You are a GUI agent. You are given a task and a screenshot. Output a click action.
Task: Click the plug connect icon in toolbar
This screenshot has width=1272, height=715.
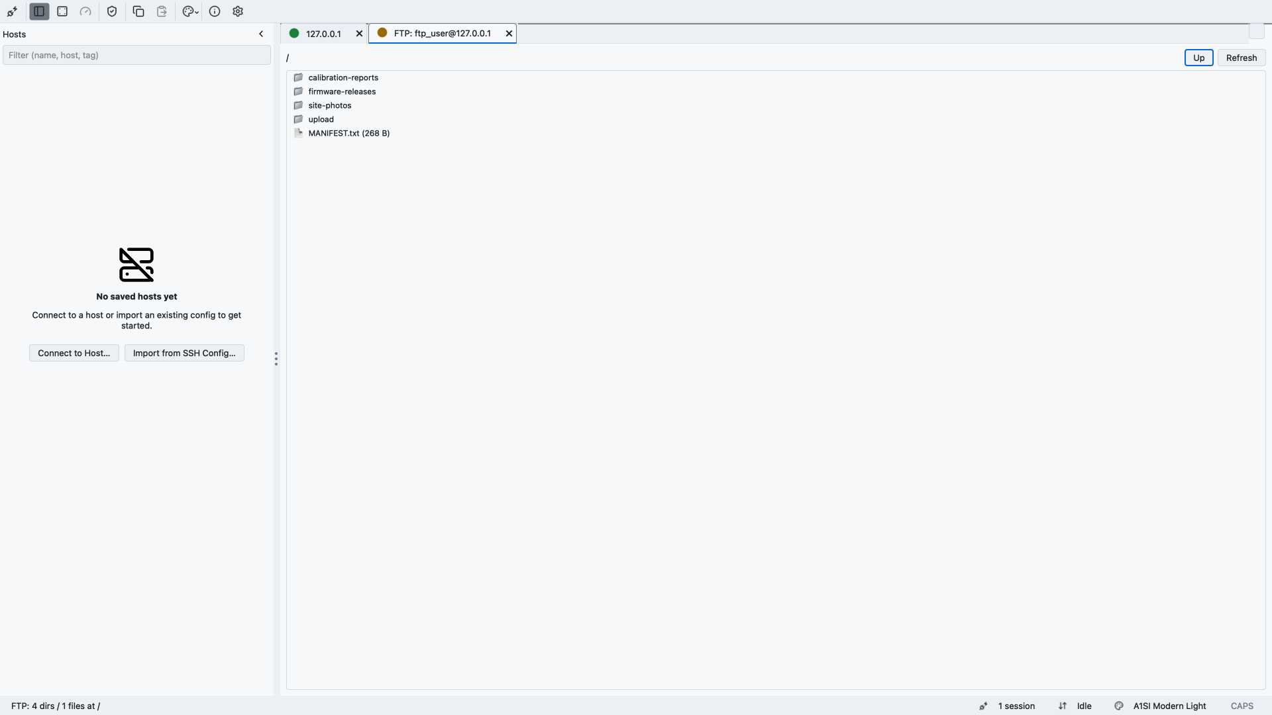pyautogui.click(x=13, y=11)
